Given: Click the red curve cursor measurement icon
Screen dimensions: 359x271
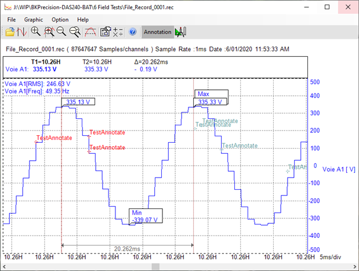Looking at the screenshot, I should click(x=90, y=31).
